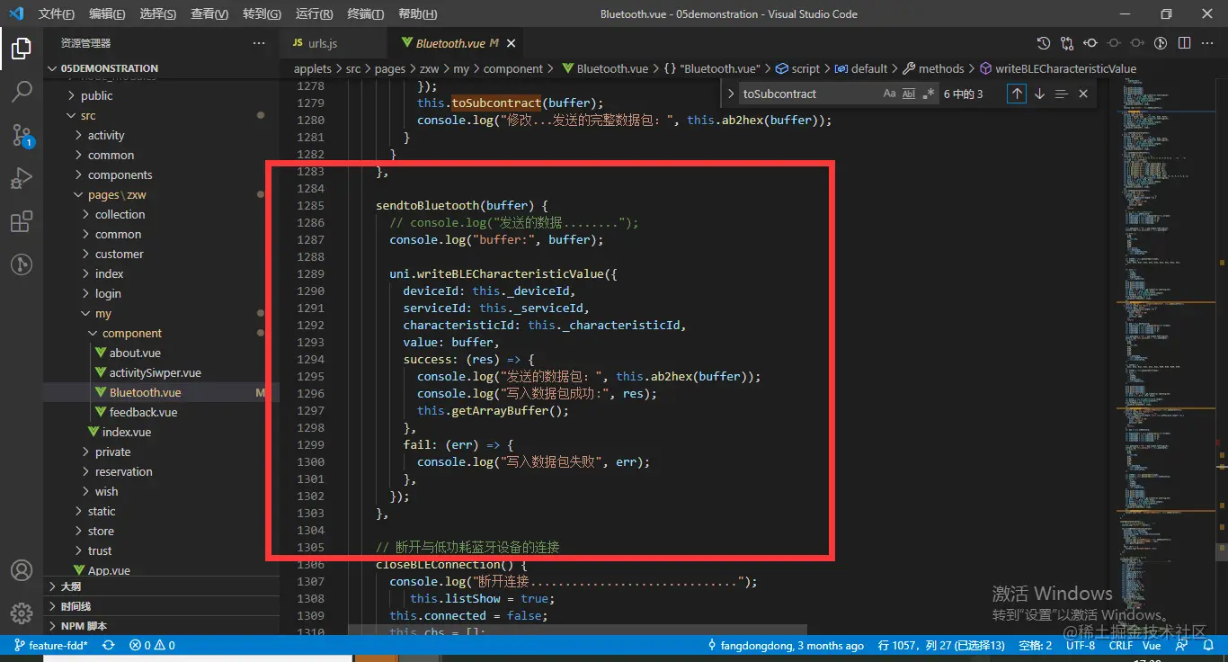Open the 文件(F) menu
This screenshot has height=662, width=1228.
click(x=57, y=13)
